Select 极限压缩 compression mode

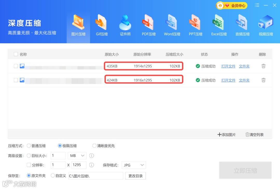(x=60, y=146)
